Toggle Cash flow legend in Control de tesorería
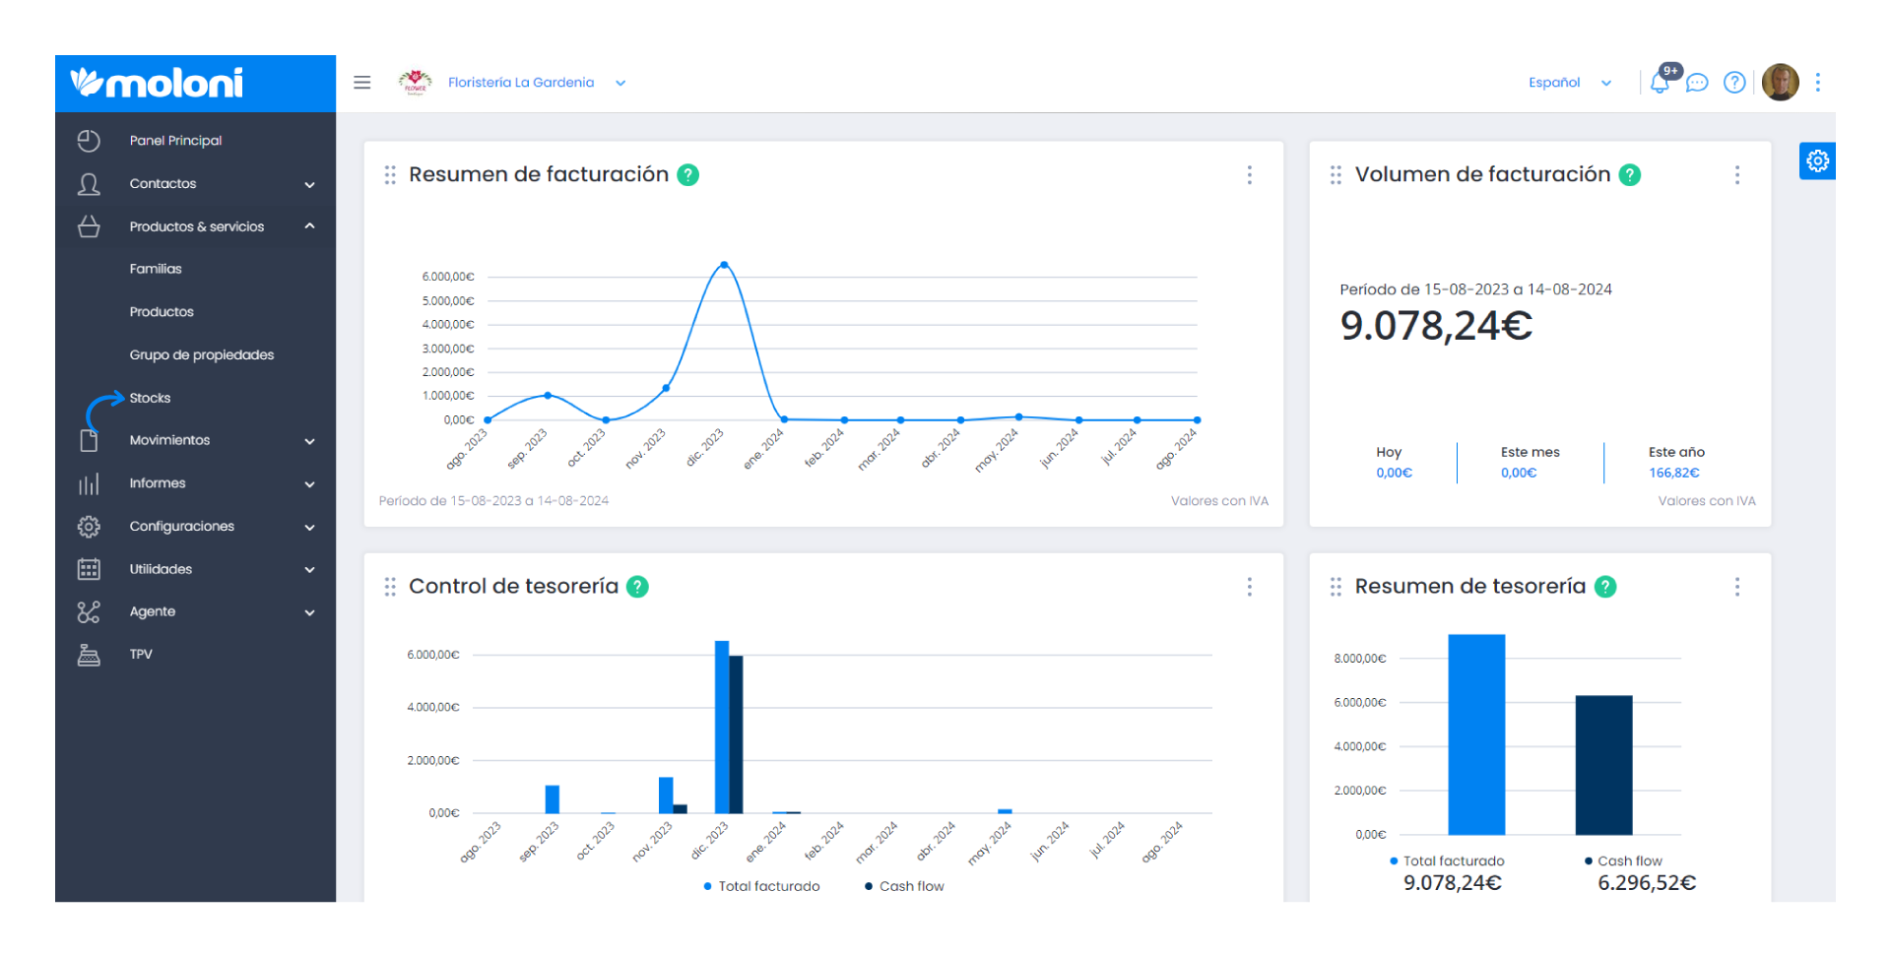This screenshot has height=955, width=1891. [x=904, y=887]
